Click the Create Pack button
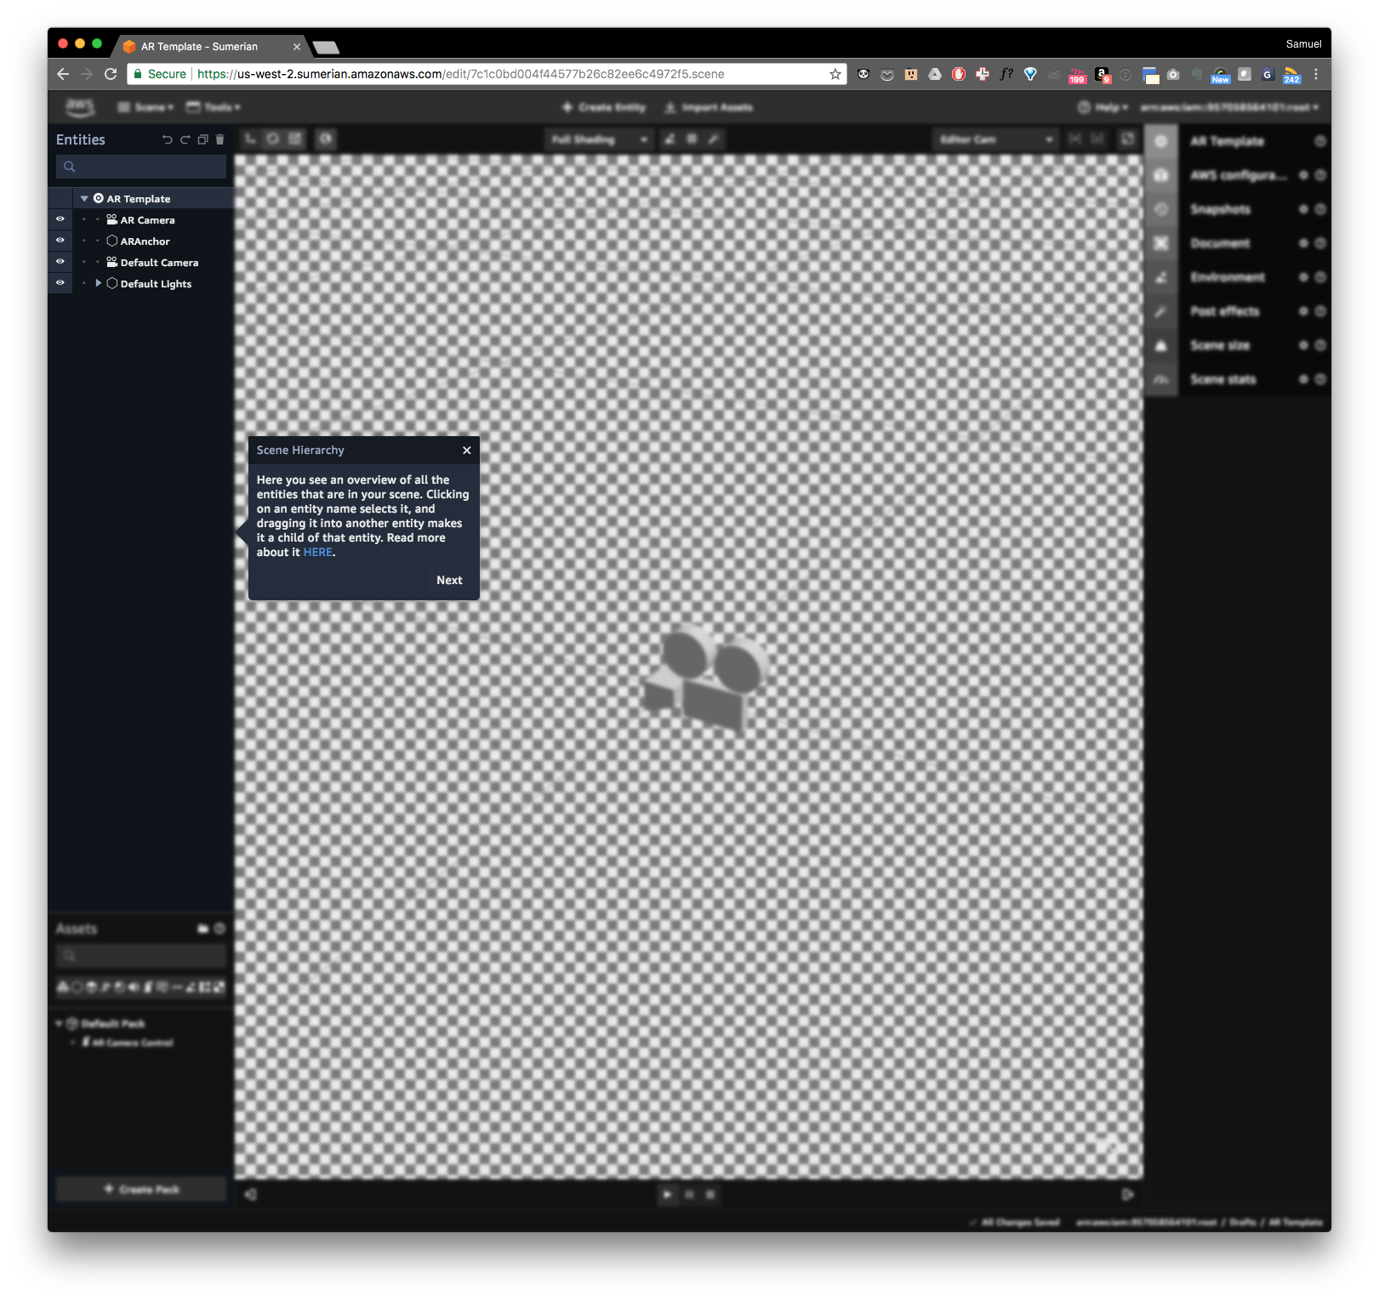The width and height of the screenshot is (1379, 1300). pyautogui.click(x=141, y=1189)
